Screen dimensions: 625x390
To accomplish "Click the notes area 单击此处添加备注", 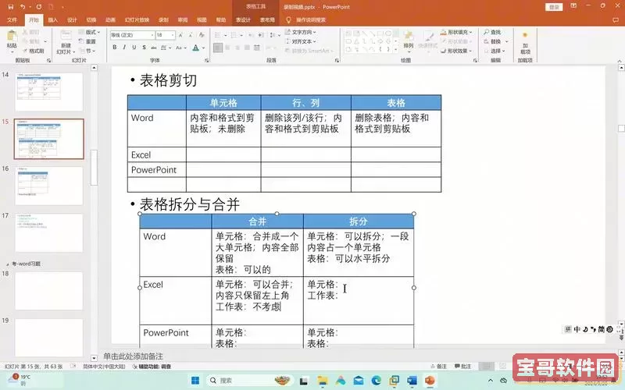I will [x=133, y=356].
